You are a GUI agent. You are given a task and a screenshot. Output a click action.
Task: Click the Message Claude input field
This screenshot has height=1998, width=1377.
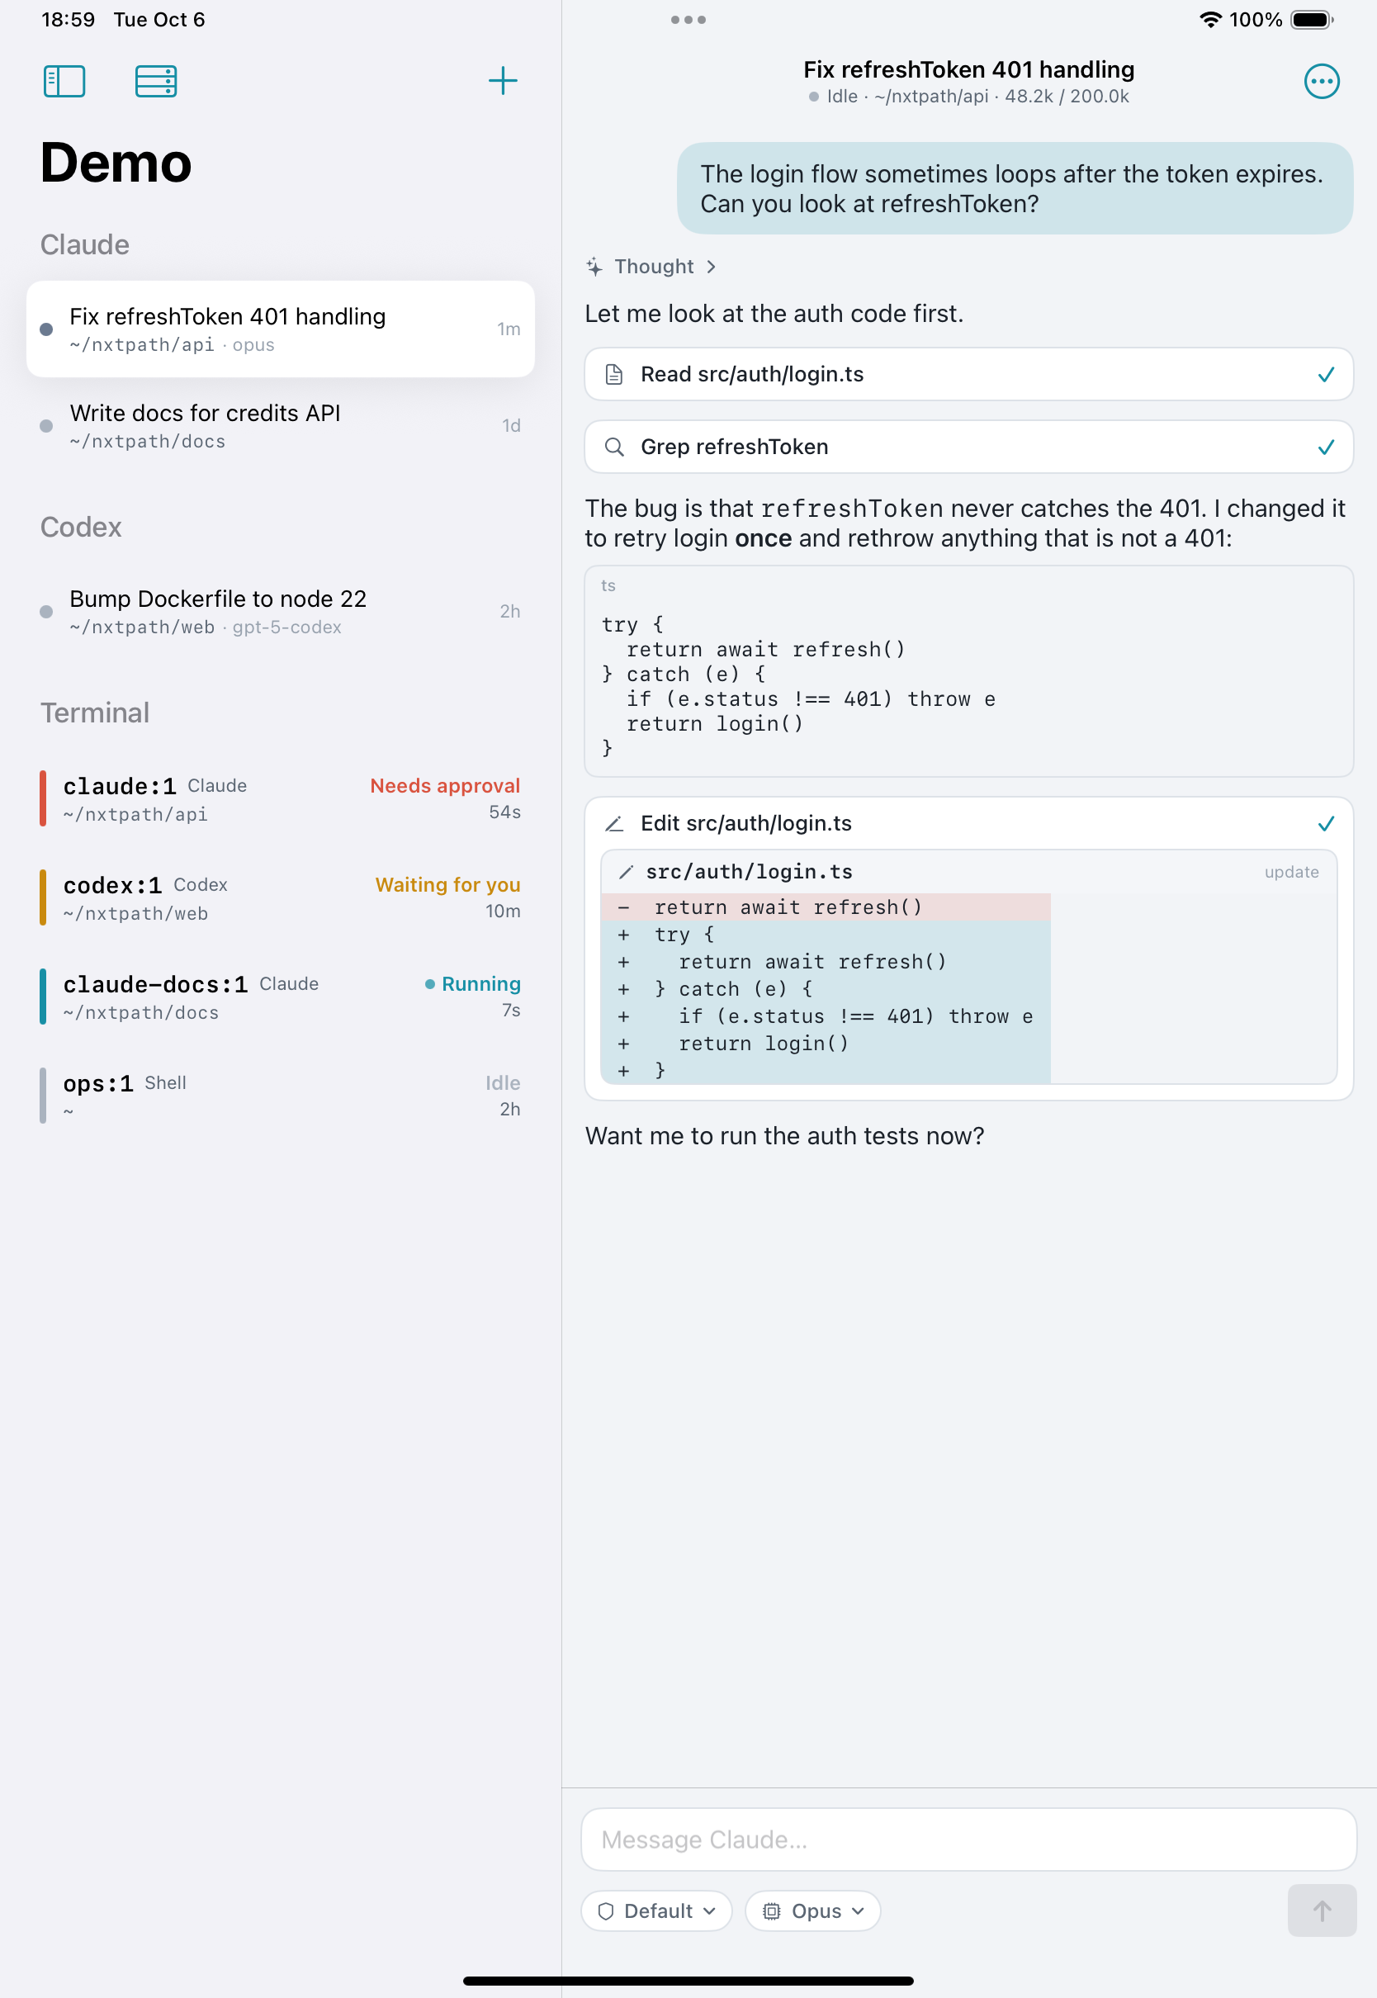[968, 1839]
